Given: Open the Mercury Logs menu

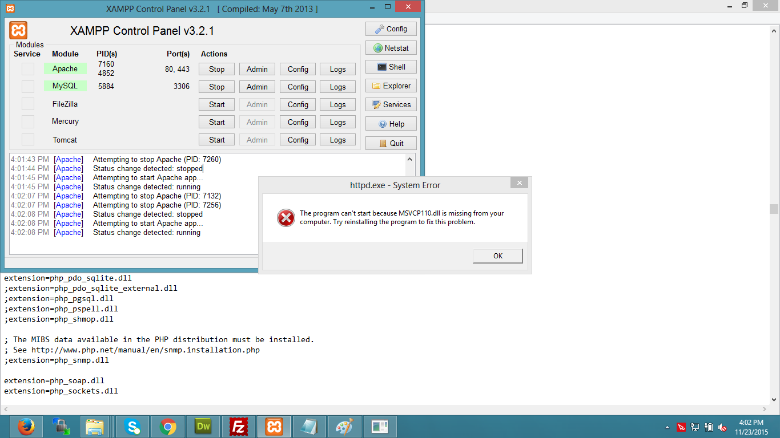Looking at the screenshot, I should pyautogui.click(x=338, y=122).
